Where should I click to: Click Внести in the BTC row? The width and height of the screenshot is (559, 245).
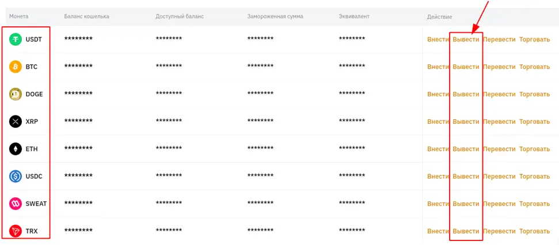pos(438,67)
